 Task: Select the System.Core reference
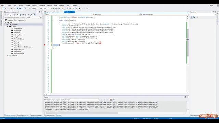point(16,43)
